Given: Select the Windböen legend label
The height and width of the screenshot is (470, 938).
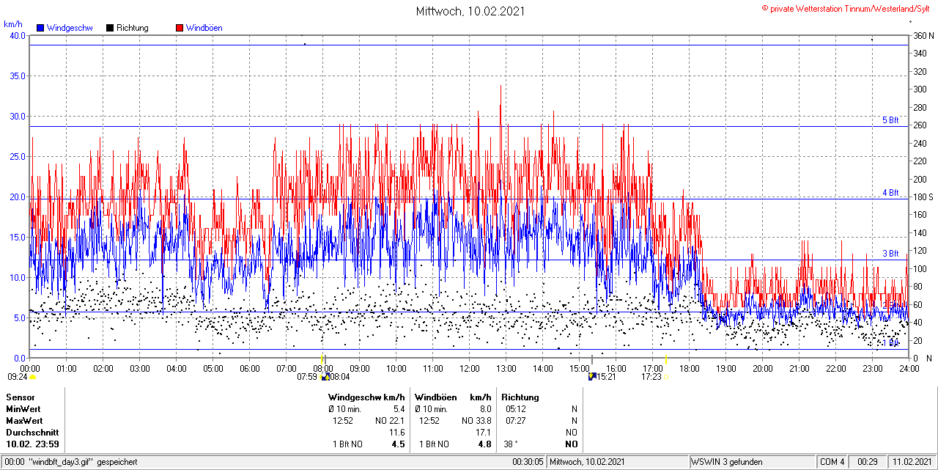Looking at the screenshot, I should point(204,28).
